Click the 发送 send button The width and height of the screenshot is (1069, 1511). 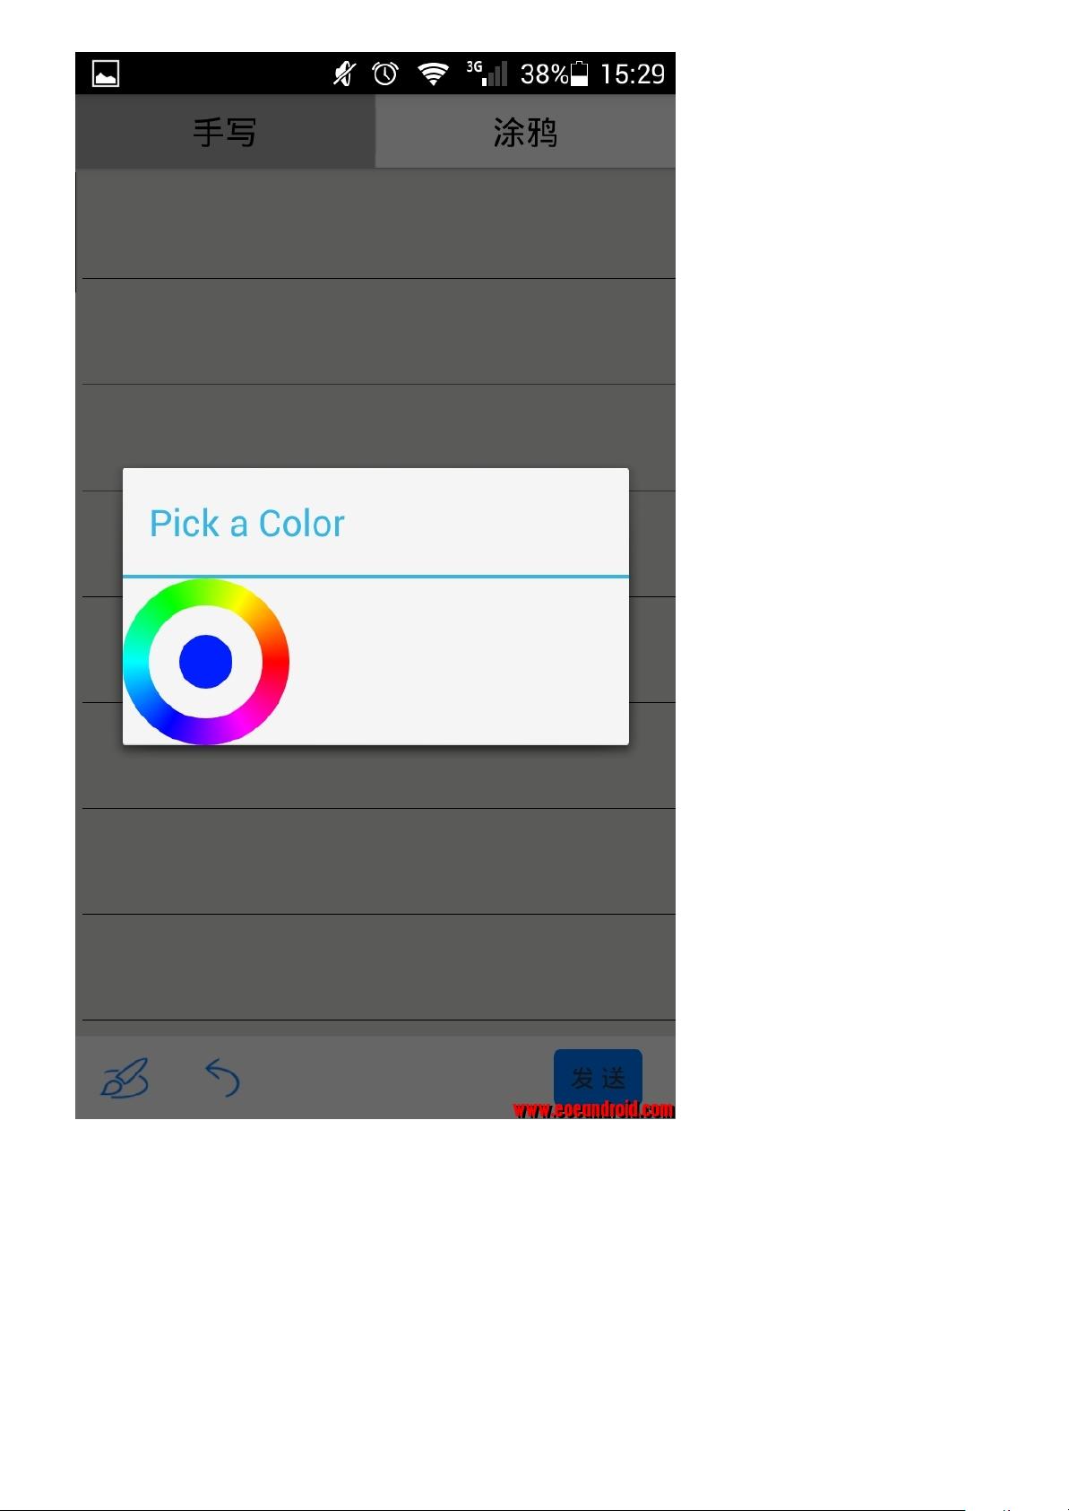598,1078
